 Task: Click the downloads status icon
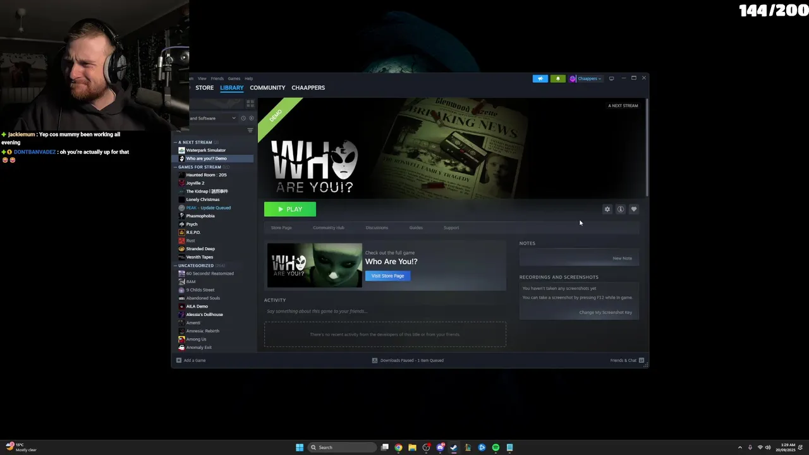click(375, 360)
